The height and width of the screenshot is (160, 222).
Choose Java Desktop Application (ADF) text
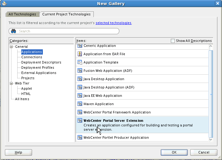pyautogui.click(x=109, y=87)
